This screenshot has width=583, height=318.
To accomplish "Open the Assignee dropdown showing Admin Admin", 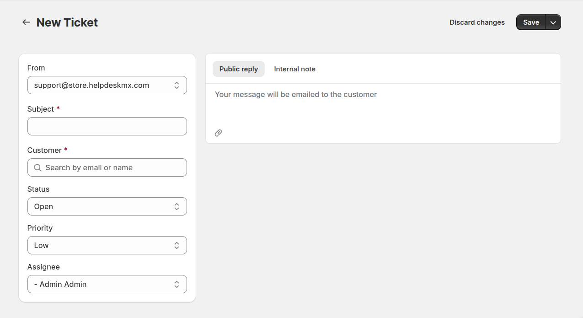I will pyautogui.click(x=101, y=285).
